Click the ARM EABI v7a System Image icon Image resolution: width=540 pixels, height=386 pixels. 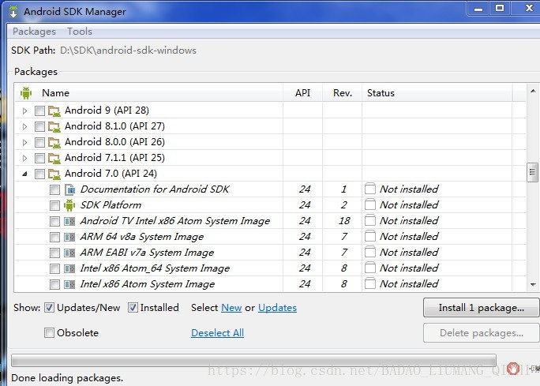coord(69,253)
